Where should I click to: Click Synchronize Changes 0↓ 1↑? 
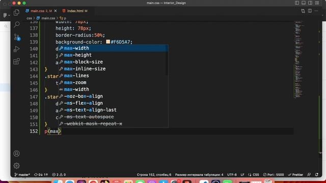pos(41,175)
